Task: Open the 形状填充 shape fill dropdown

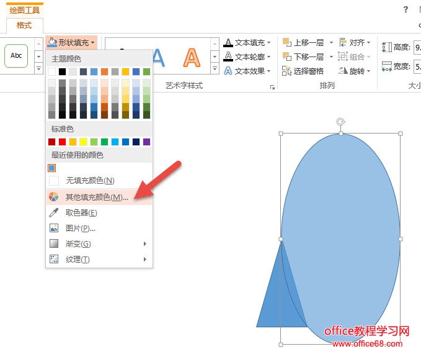Action: point(71,42)
